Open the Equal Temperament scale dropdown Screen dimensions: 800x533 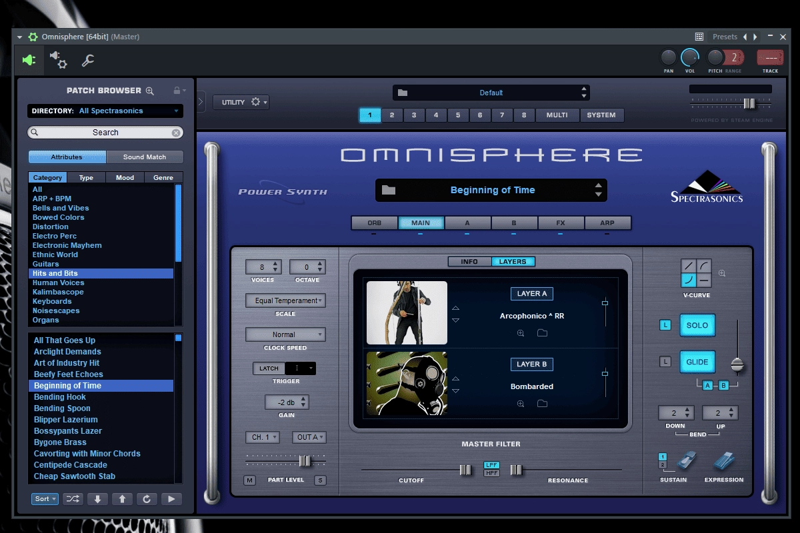(285, 300)
